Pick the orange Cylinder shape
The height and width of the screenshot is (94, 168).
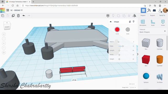click(x=160, y=59)
